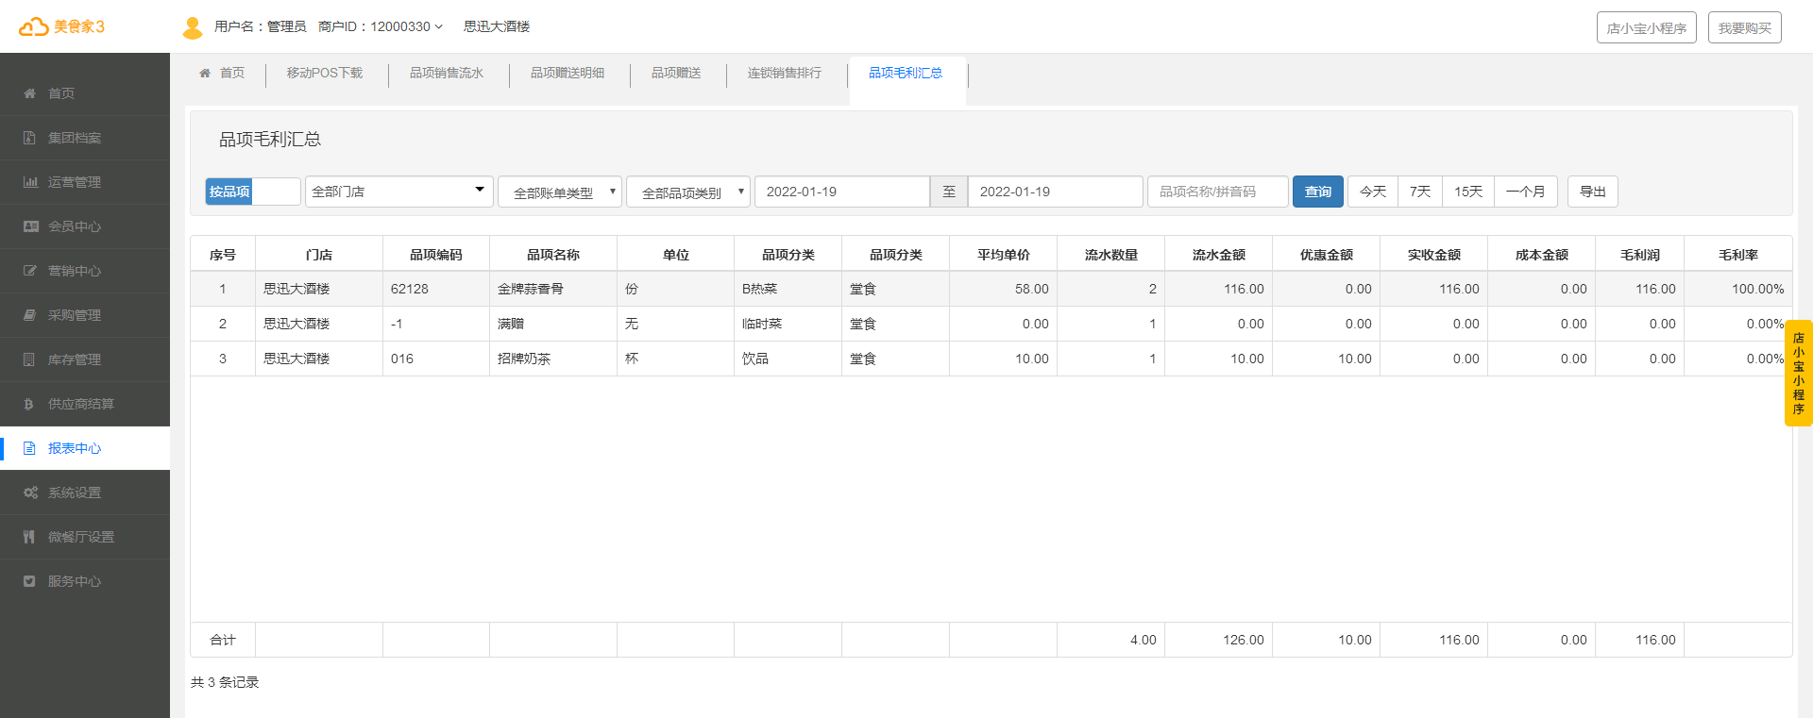Click the 一个月 date range button
The width and height of the screenshot is (1813, 718).
click(x=1526, y=192)
